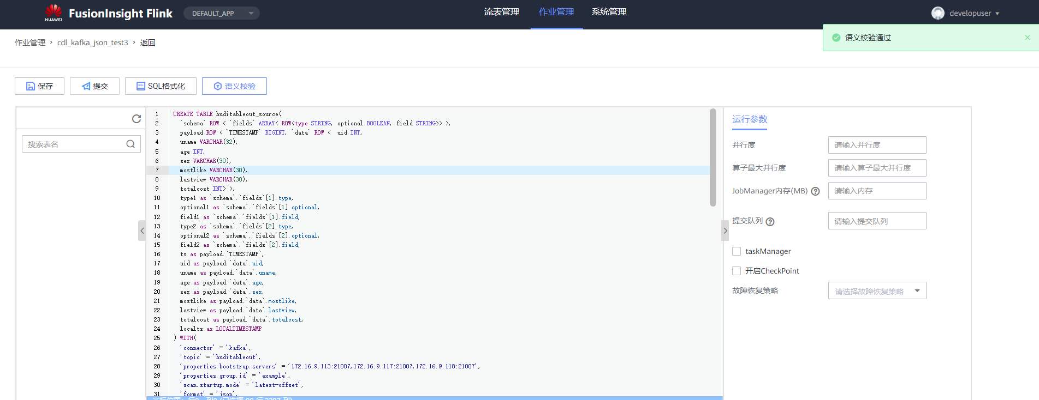
Task: Click the 语义校验 button
Action: [234, 86]
